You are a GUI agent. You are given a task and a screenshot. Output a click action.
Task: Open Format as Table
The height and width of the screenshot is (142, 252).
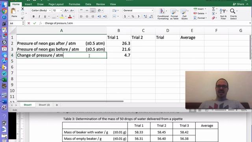click(174, 14)
